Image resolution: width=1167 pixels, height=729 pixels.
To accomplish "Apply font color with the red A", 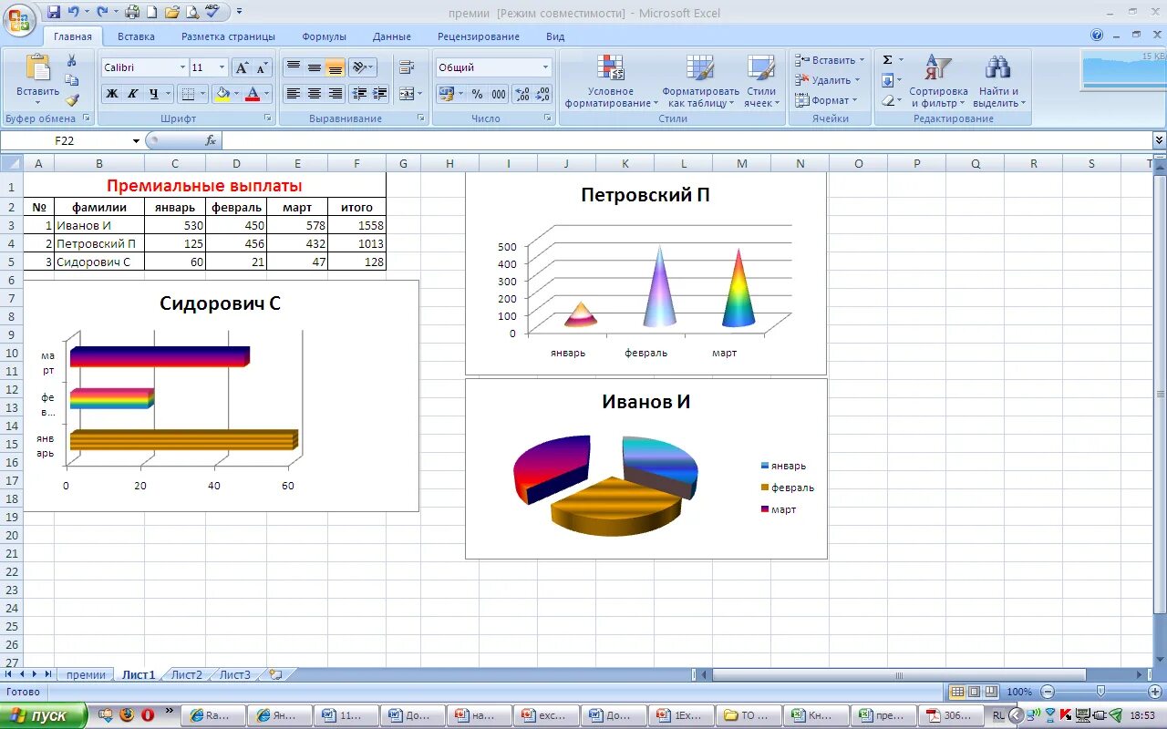I will coord(253,93).
